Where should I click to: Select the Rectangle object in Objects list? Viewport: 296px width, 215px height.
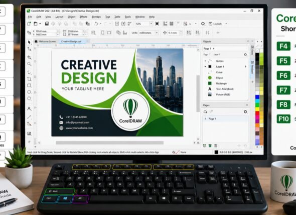pos(226,83)
